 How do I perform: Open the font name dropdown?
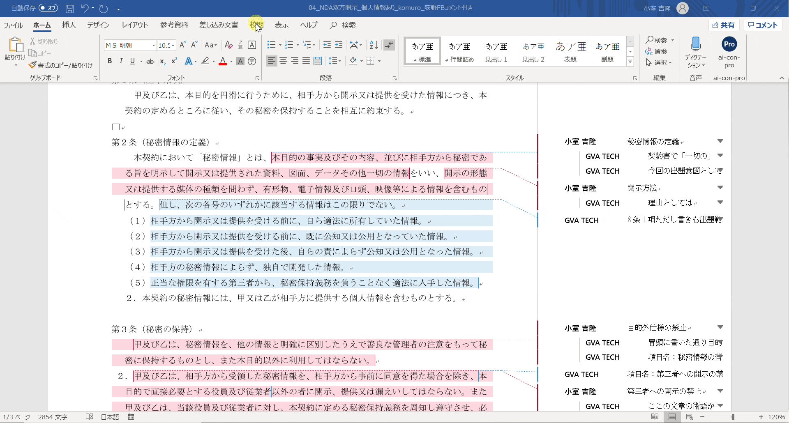(x=154, y=45)
